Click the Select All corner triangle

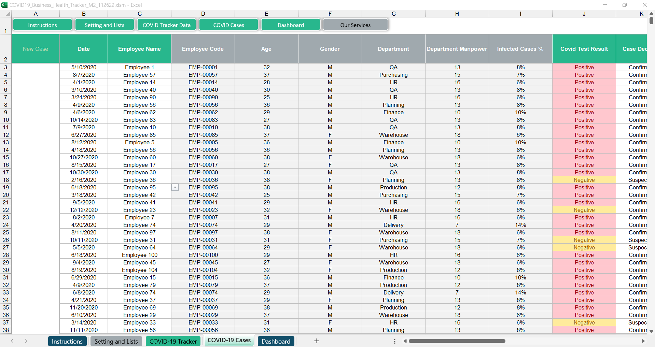(8, 14)
